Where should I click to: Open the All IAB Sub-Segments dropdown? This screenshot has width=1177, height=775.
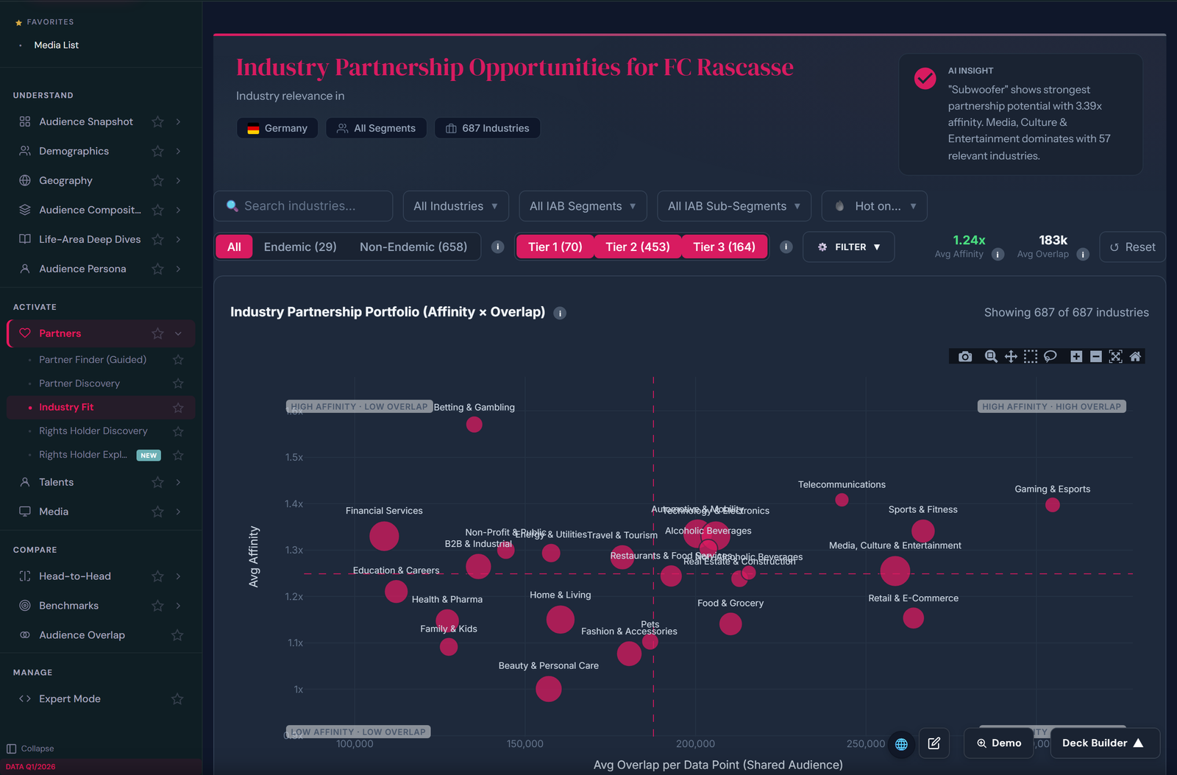click(734, 206)
